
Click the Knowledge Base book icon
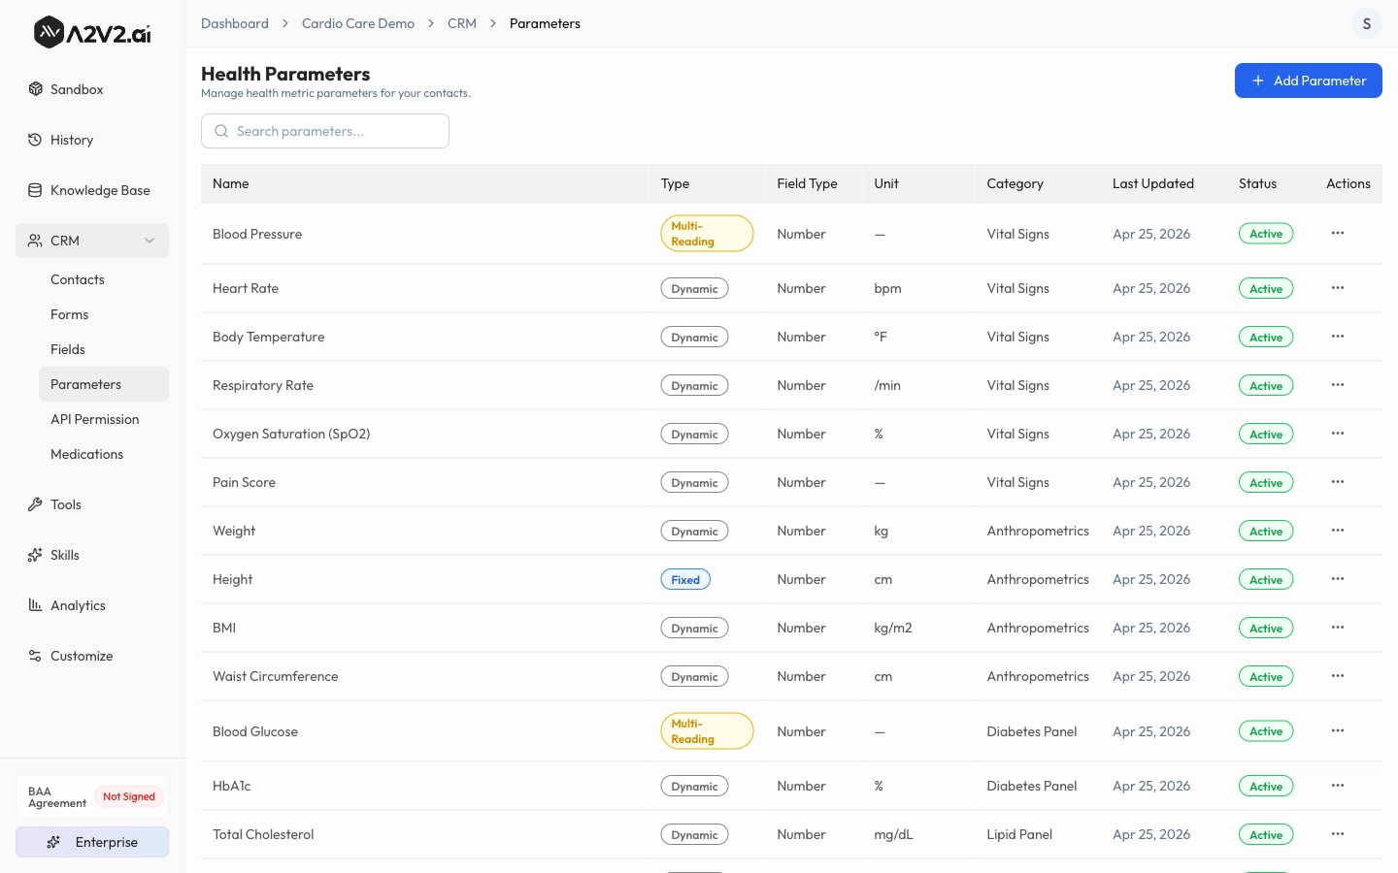coord(35,190)
